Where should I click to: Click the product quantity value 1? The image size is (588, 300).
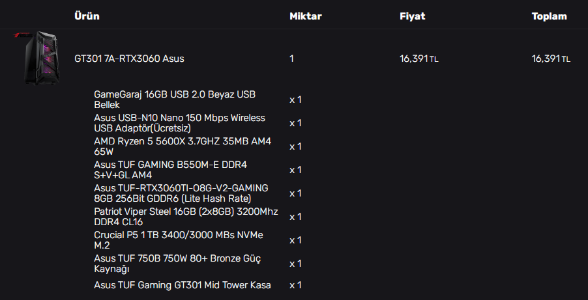click(x=292, y=59)
